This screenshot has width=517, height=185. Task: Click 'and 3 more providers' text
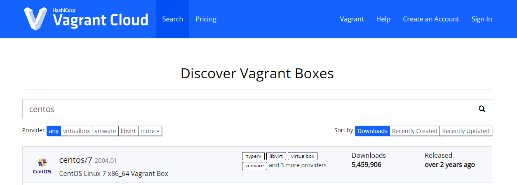298,165
